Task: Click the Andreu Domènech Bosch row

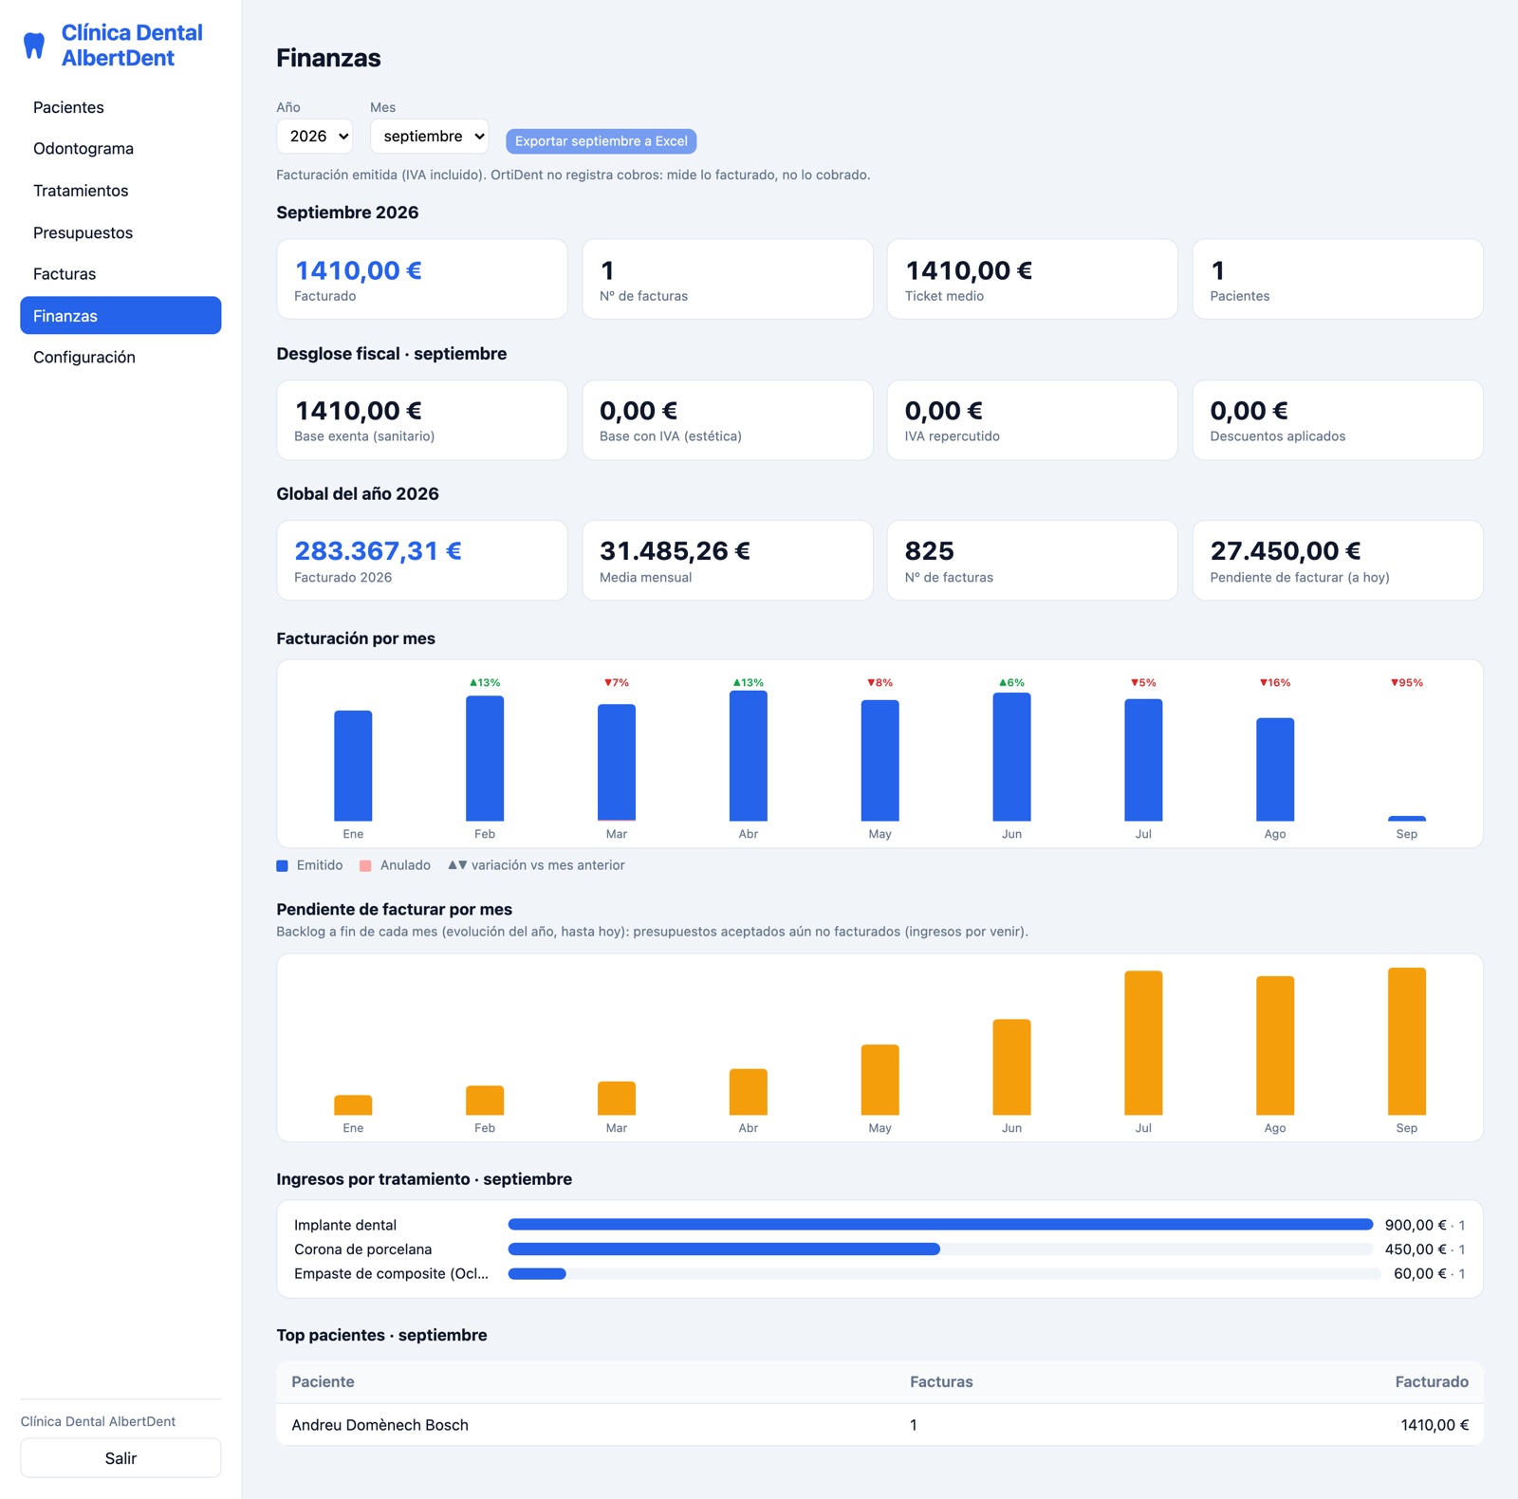Action: click(x=879, y=1425)
